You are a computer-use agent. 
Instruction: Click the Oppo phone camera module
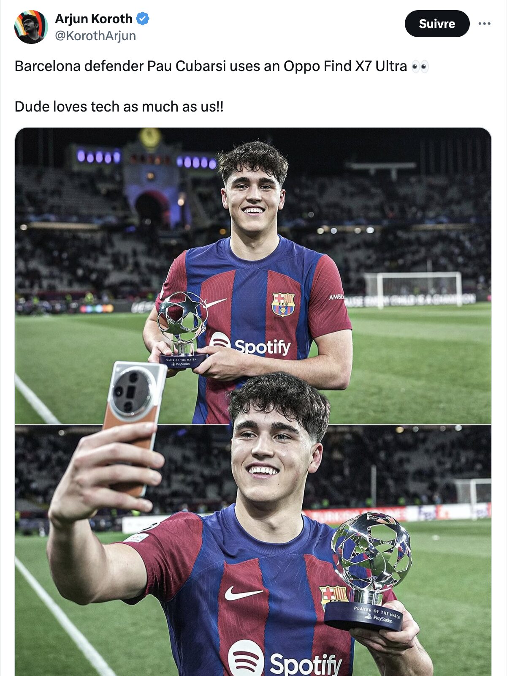[132, 392]
